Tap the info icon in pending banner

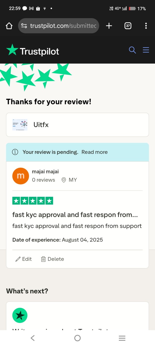pos(15,152)
